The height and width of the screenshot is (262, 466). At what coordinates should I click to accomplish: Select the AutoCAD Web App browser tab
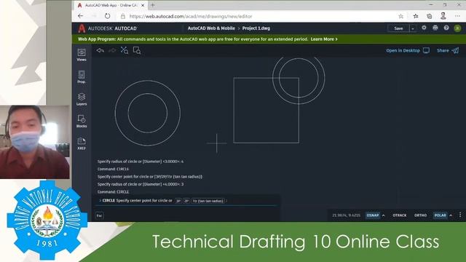click(x=111, y=5)
